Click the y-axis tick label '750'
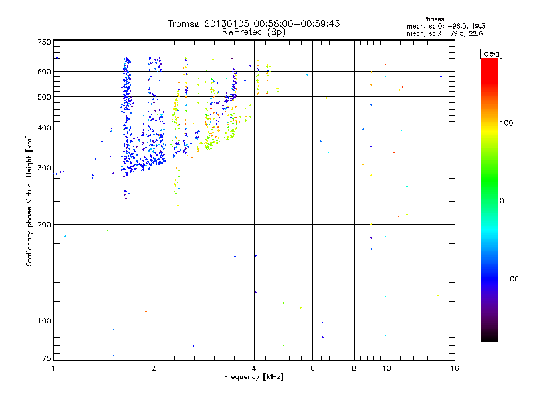The image size is (535, 401). [44, 42]
